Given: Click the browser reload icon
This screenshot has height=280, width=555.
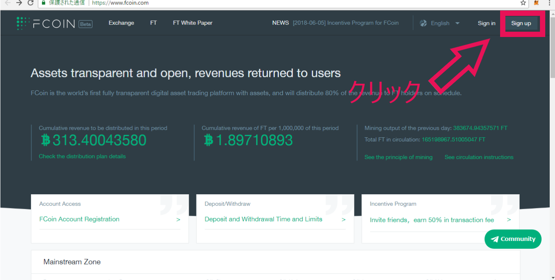Looking at the screenshot, I should tap(30, 3).
